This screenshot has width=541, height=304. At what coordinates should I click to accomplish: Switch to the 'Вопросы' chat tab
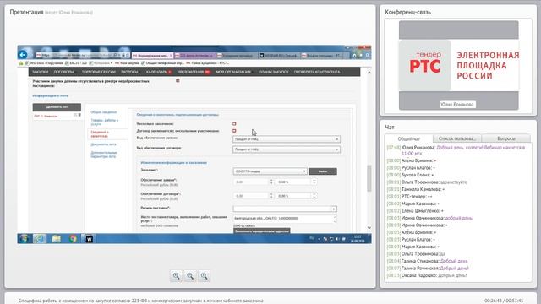click(506, 138)
